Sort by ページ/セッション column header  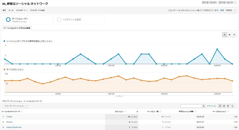coord(220,112)
